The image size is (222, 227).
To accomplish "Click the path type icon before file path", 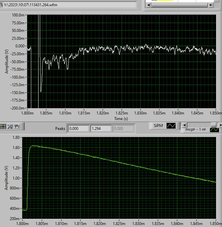I will click(1, 5).
